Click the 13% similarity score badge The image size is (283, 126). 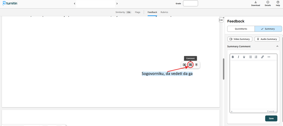[x=129, y=12]
